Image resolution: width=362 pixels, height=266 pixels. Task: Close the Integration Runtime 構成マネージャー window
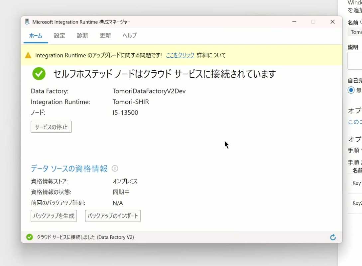click(x=332, y=22)
